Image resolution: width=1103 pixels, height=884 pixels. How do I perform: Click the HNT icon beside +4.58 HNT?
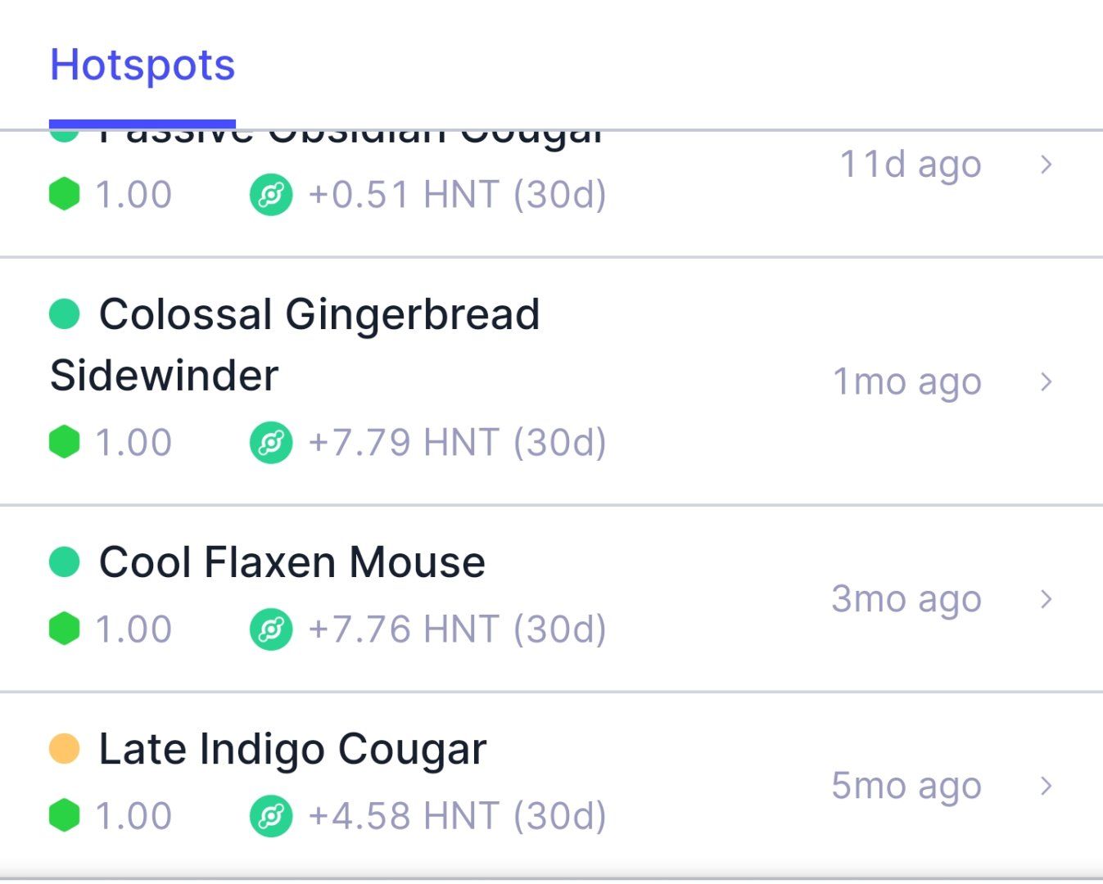[271, 815]
